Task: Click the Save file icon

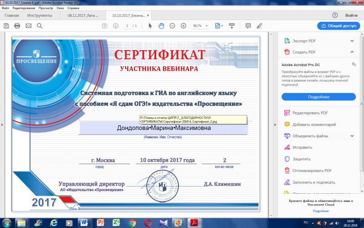Action: coord(6,26)
